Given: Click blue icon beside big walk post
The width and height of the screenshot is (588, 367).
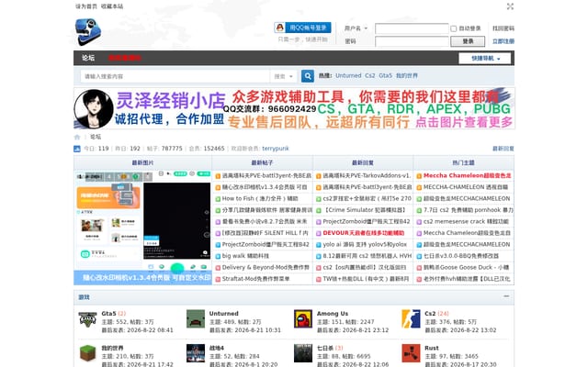Looking at the screenshot, I should pos(218,257).
